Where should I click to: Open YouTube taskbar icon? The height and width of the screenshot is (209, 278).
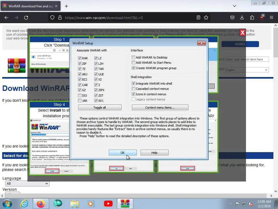[x=108, y=204]
